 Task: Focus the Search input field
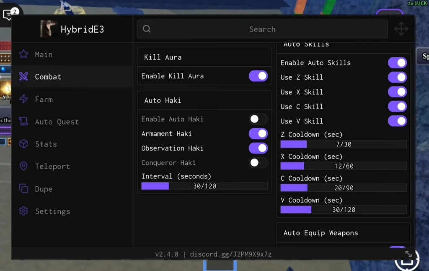point(262,29)
